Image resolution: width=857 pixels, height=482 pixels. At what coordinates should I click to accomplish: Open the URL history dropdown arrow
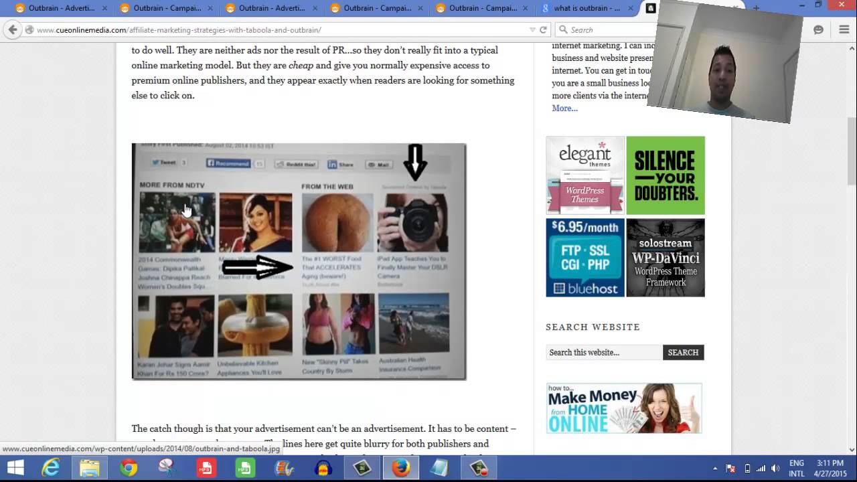(x=532, y=29)
